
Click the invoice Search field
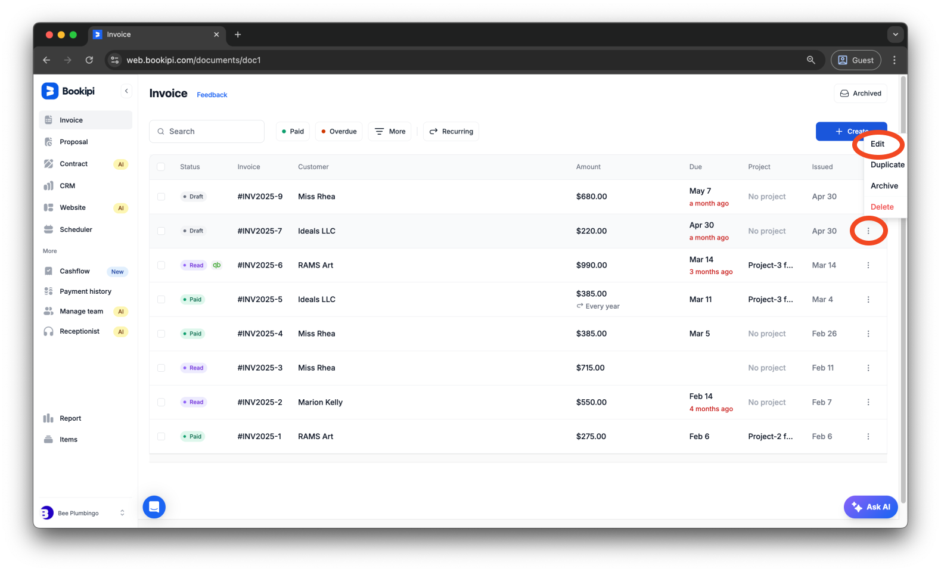coord(207,132)
